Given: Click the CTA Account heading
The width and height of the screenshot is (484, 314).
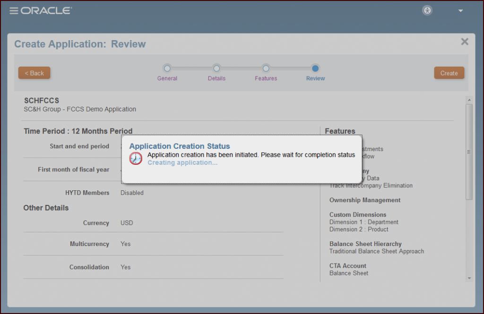Looking at the screenshot, I should click(x=347, y=266).
